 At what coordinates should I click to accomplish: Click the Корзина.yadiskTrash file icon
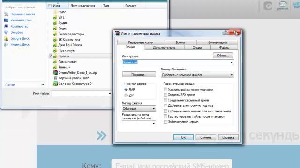tap(55, 78)
